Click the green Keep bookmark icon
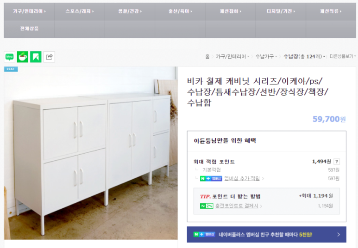This screenshot has width=358, height=248. pyautogui.click(x=36, y=57)
